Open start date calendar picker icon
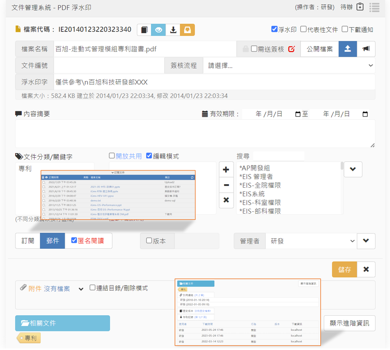Image resolution: width=390 pixels, height=350 pixels. point(298,114)
